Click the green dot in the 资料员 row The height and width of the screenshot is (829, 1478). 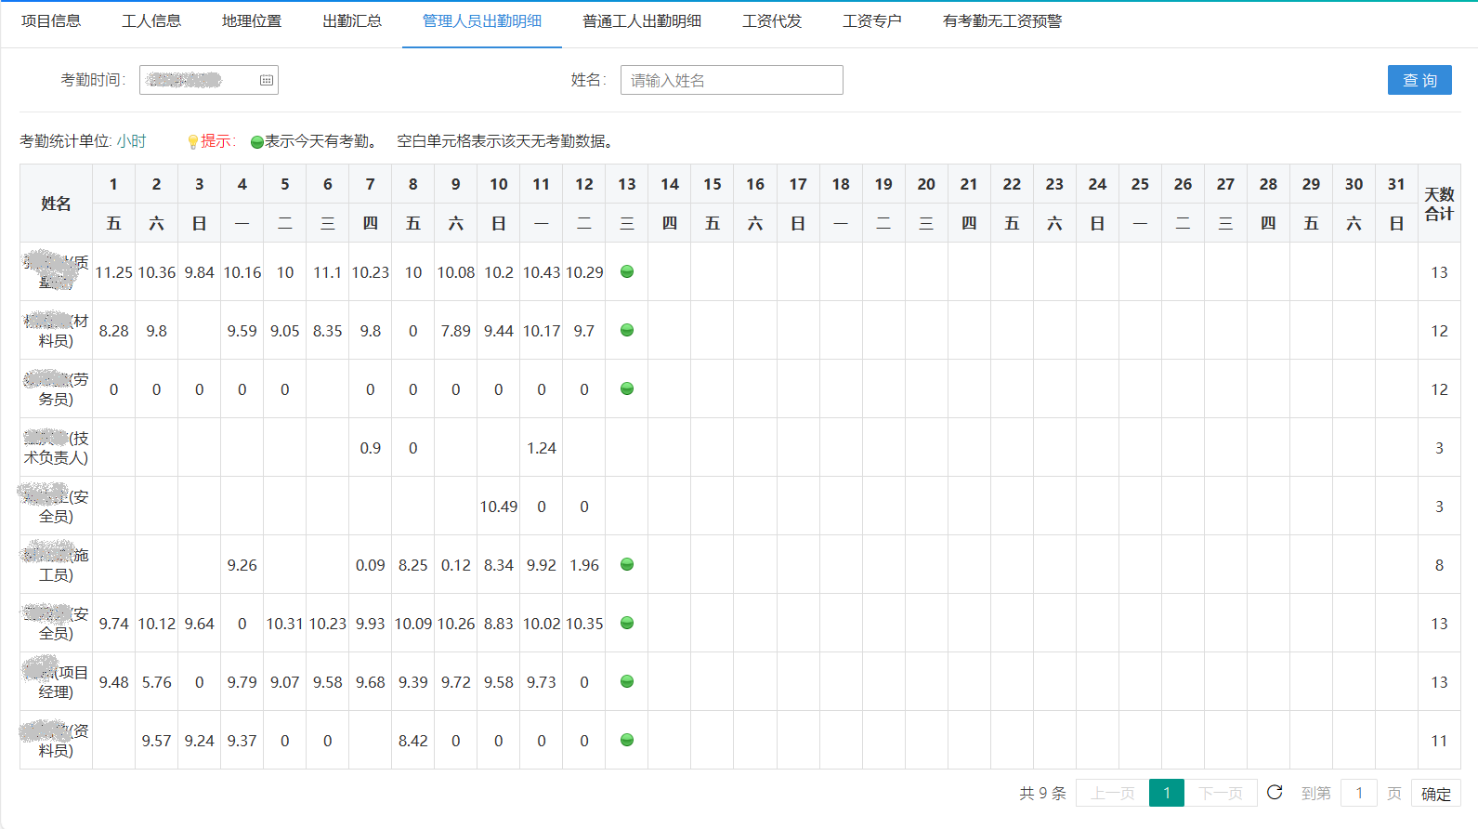click(627, 740)
